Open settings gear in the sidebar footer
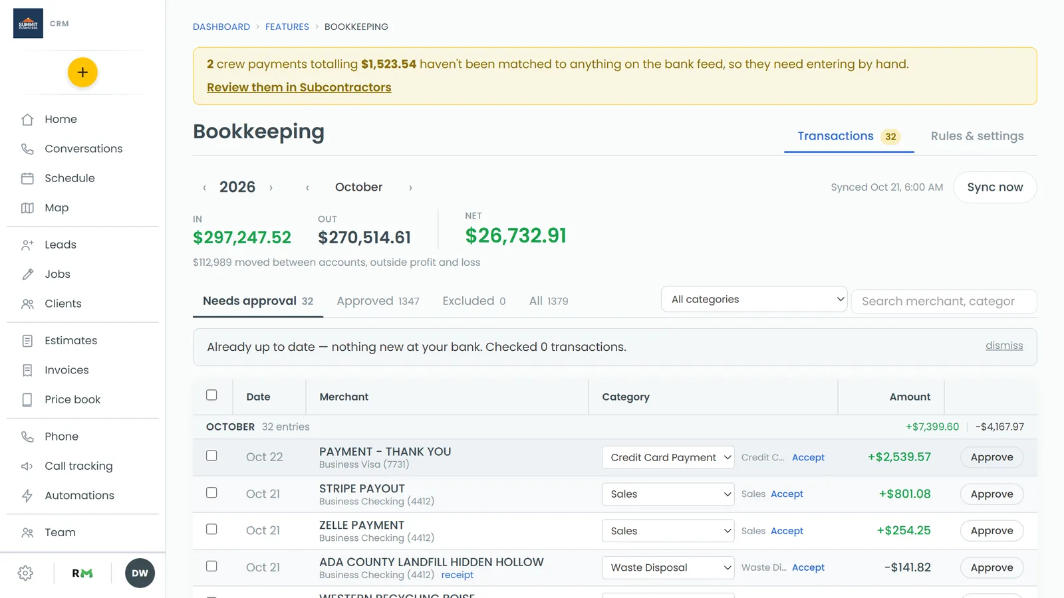This screenshot has width=1064, height=598. pos(25,573)
